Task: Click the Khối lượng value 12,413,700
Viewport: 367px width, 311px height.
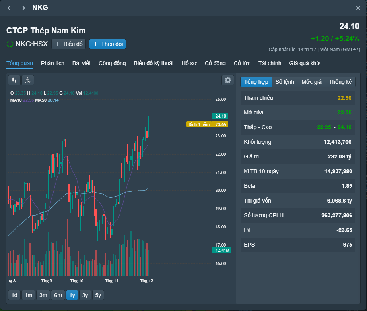Action: (x=338, y=142)
